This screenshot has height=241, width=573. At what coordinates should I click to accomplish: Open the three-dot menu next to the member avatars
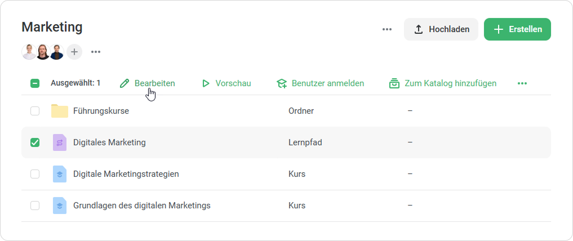96,52
